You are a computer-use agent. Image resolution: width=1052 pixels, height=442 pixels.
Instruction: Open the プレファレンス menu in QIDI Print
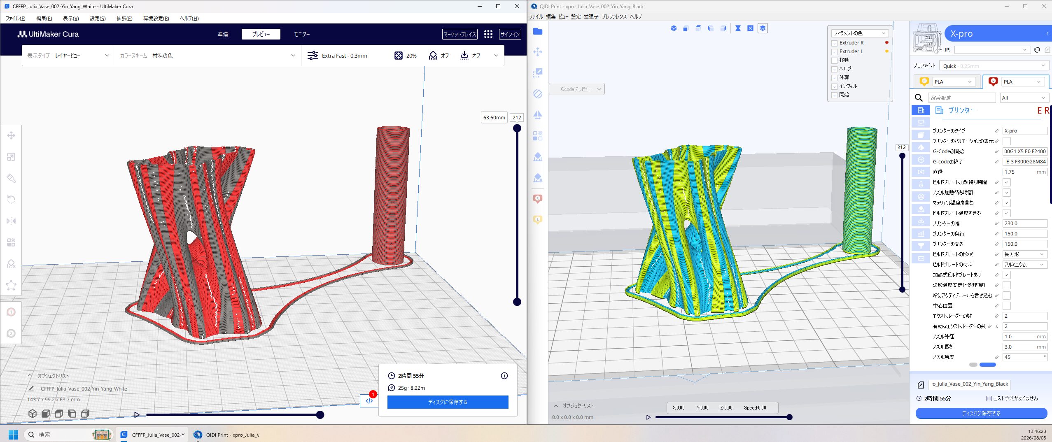click(614, 17)
